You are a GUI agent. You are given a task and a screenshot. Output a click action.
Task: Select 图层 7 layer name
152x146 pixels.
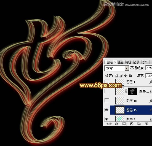131,119
